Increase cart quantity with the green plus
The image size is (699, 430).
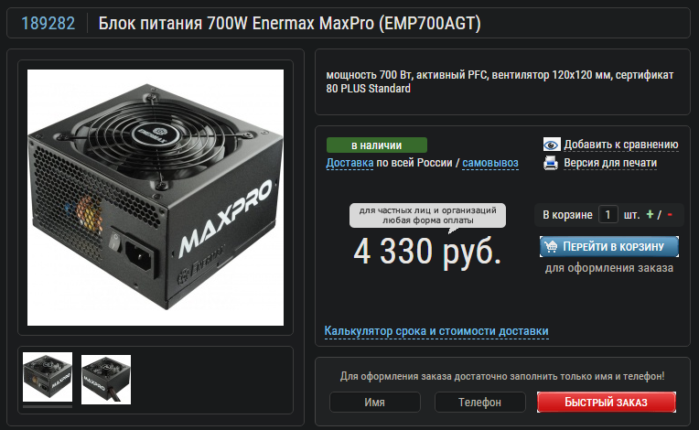coord(650,214)
